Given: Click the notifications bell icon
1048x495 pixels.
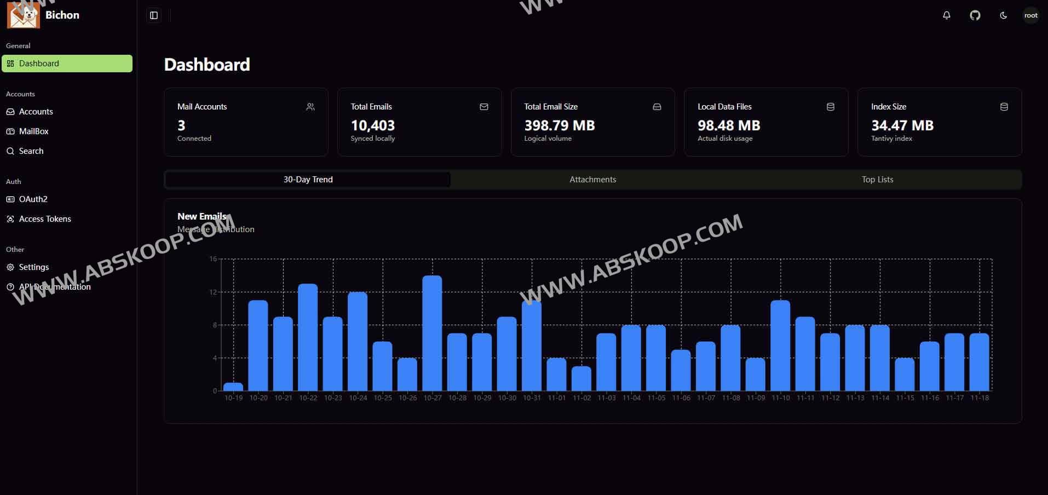Looking at the screenshot, I should (x=946, y=15).
